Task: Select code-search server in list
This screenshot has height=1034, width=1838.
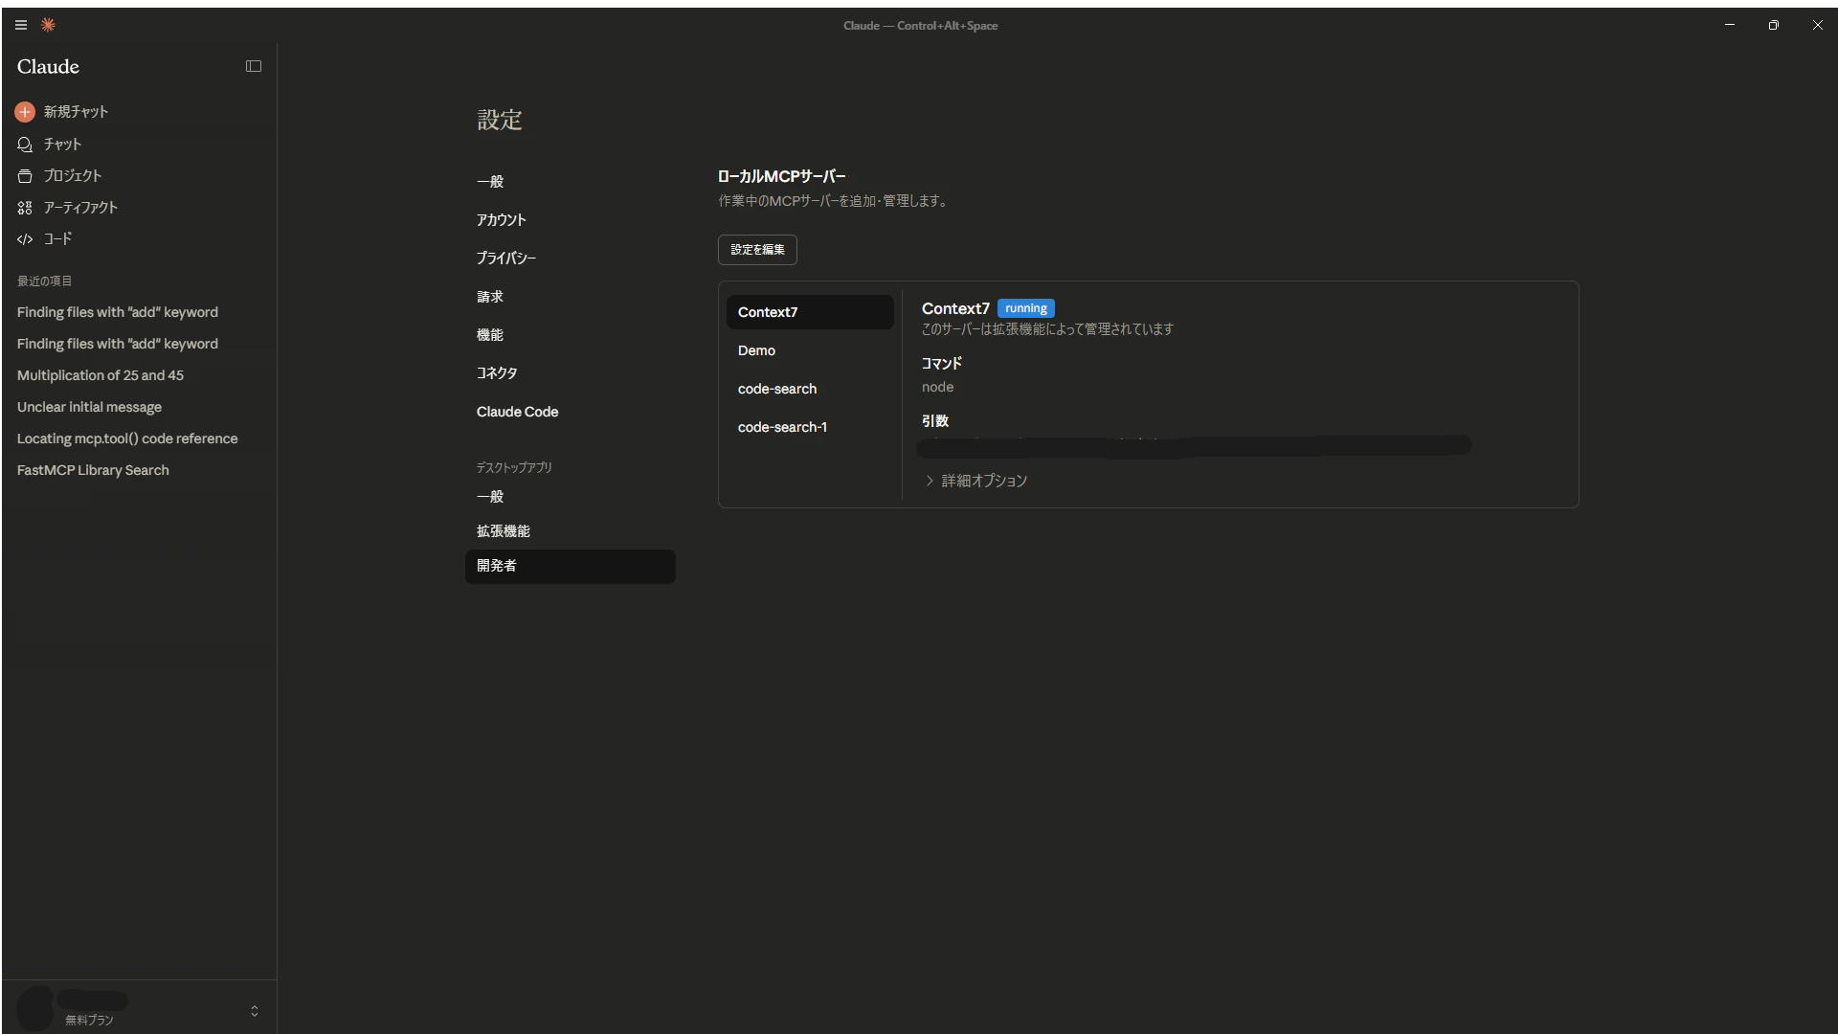Action: (x=810, y=389)
